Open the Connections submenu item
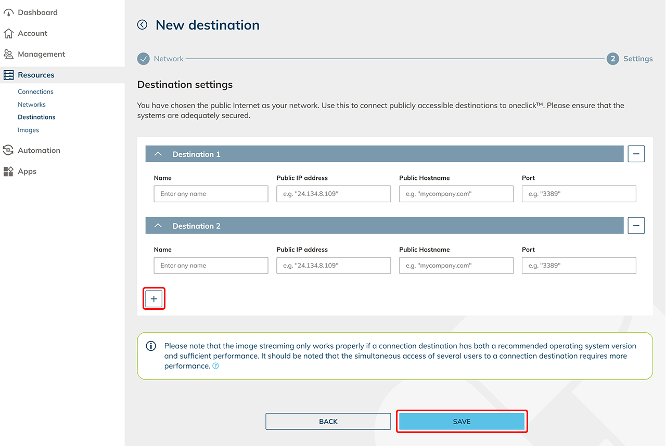This screenshot has height=446, width=666. [x=35, y=91]
